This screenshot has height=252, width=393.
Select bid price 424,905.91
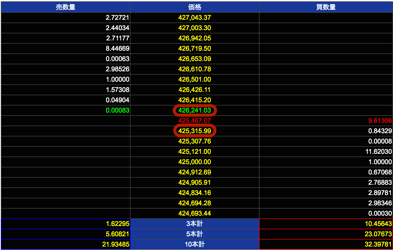pyautogui.click(x=195, y=183)
